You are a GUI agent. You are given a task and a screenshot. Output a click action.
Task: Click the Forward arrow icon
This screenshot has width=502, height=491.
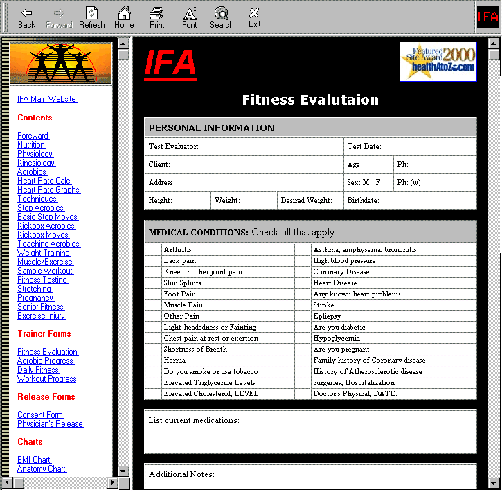pyautogui.click(x=60, y=18)
